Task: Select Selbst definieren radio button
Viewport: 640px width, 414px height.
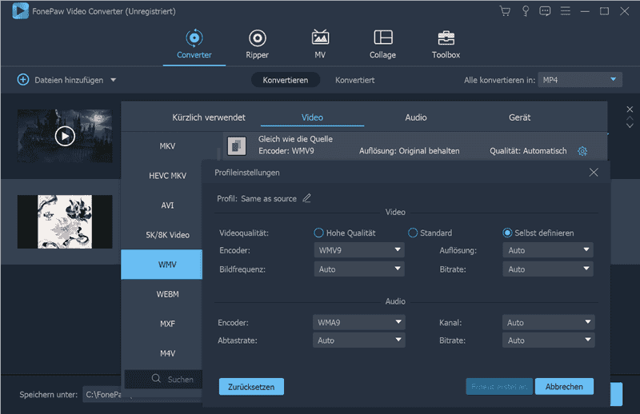Action: pyautogui.click(x=507, y=233)
